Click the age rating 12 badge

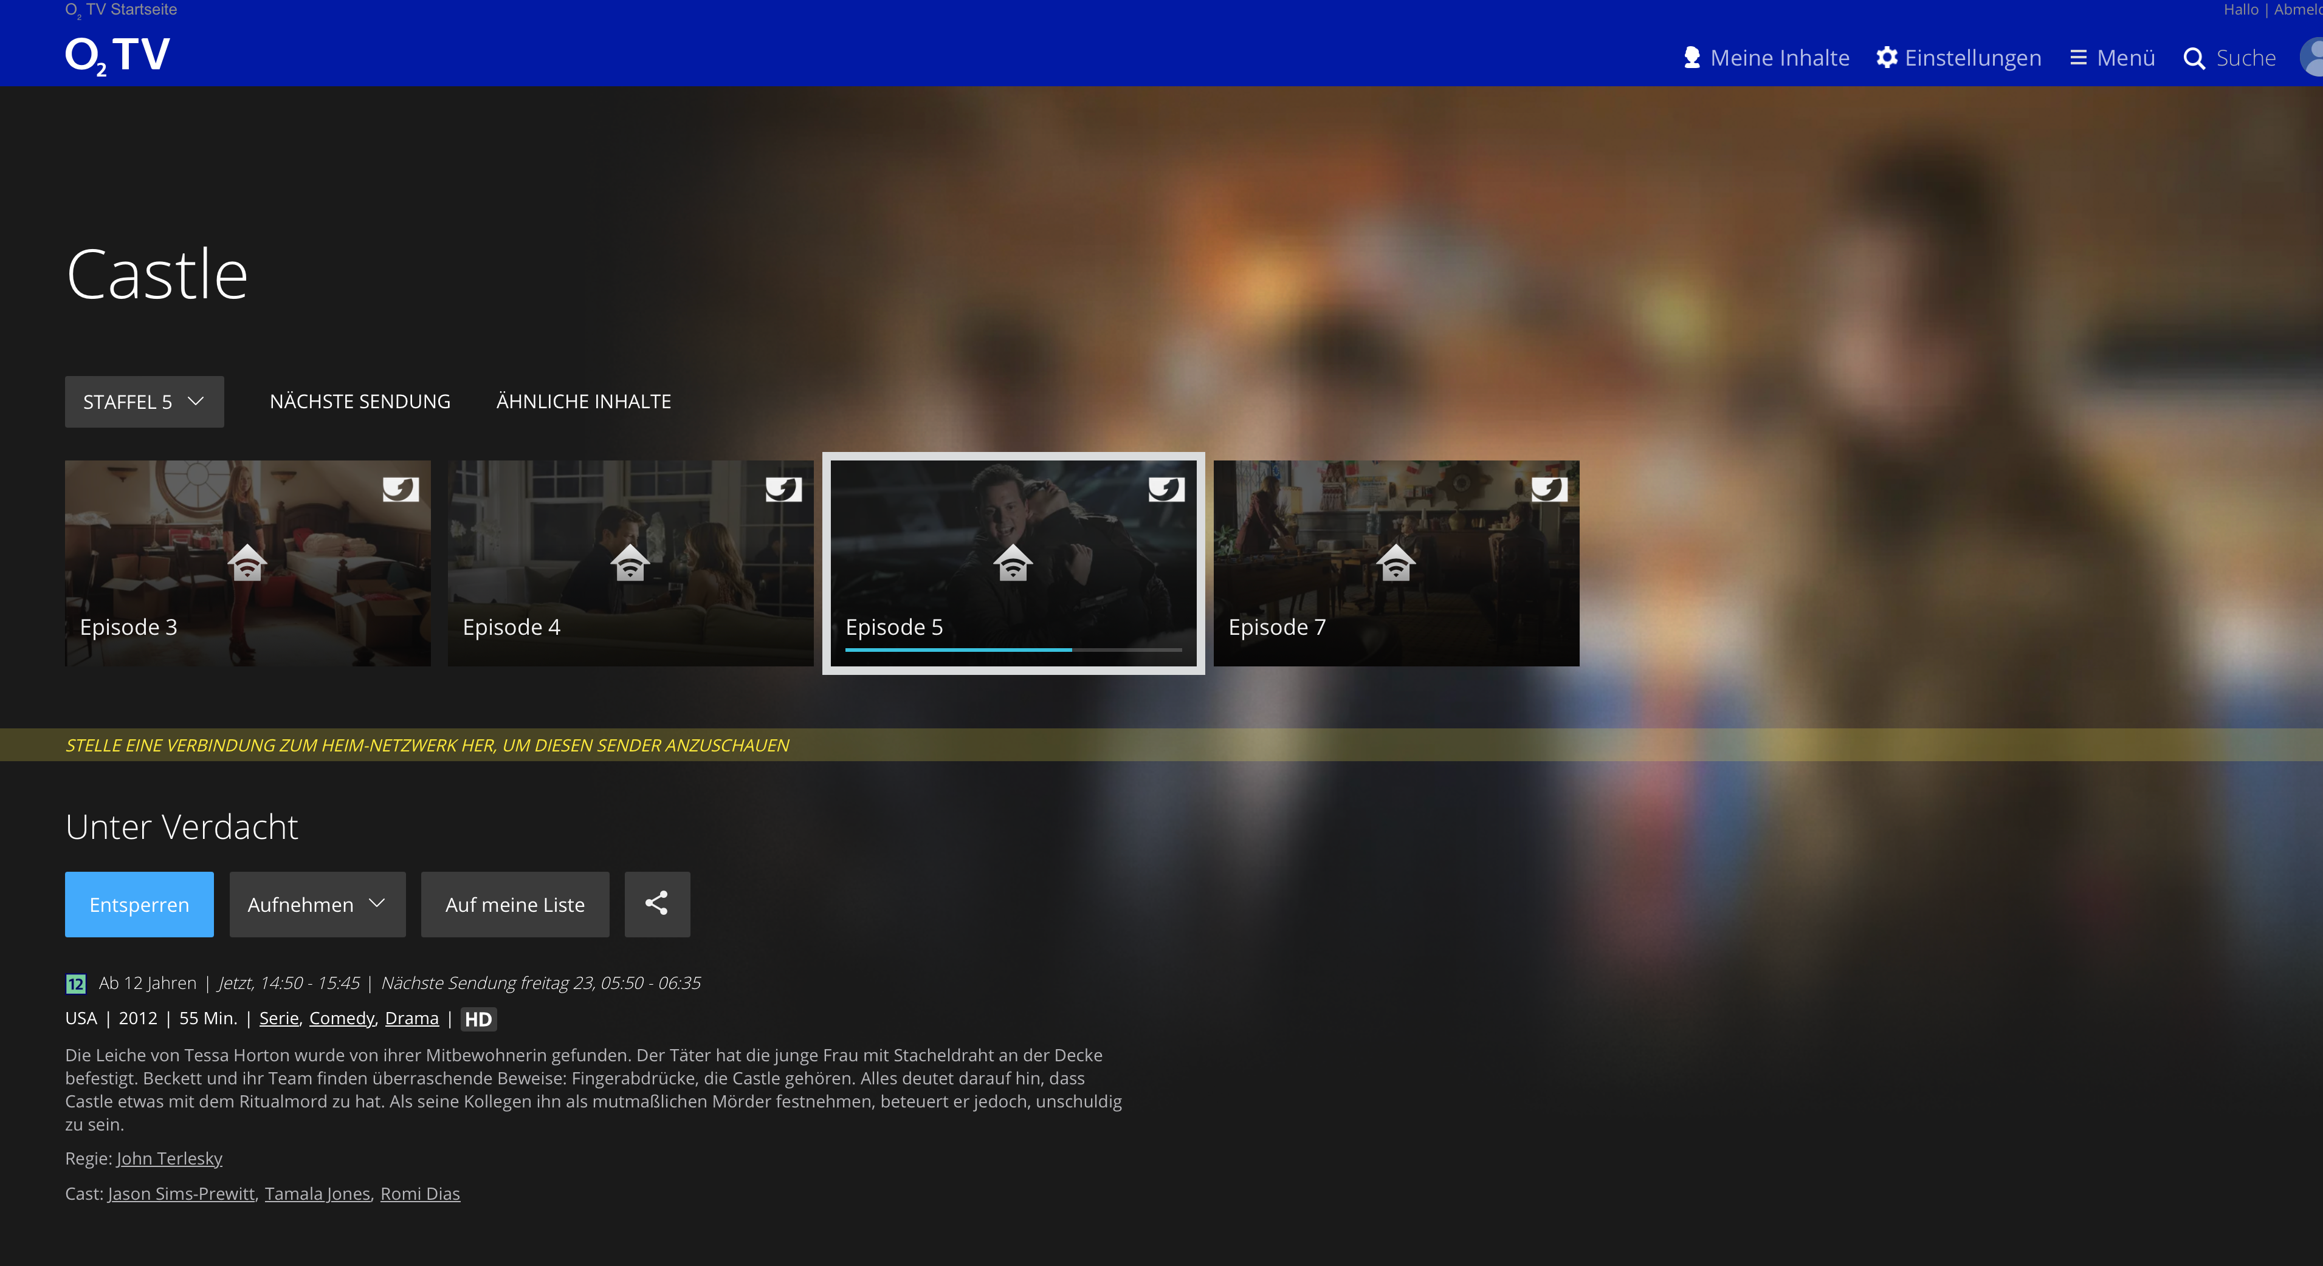[x=76, y=984]
